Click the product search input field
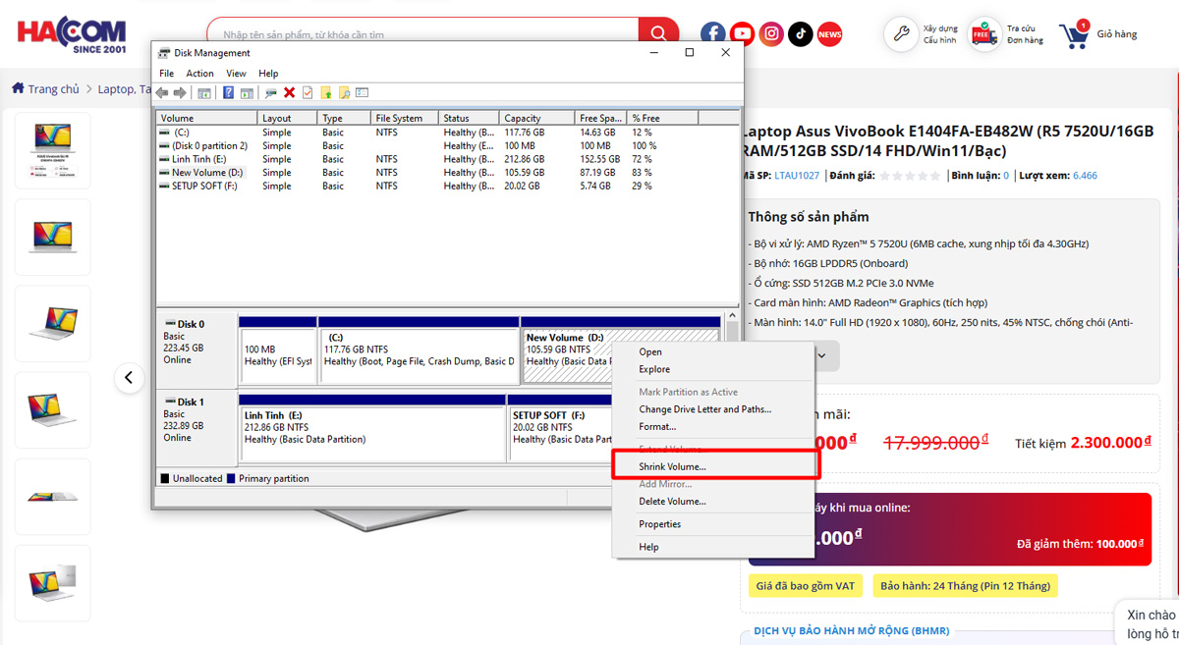Viewport: 1179px width, 645px height. tap(422, 34)
